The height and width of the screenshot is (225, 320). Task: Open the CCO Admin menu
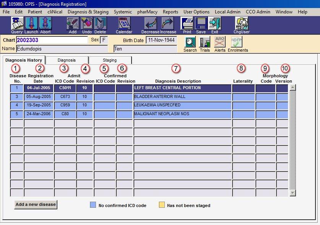pyautogui.click(x=258, y=12)
